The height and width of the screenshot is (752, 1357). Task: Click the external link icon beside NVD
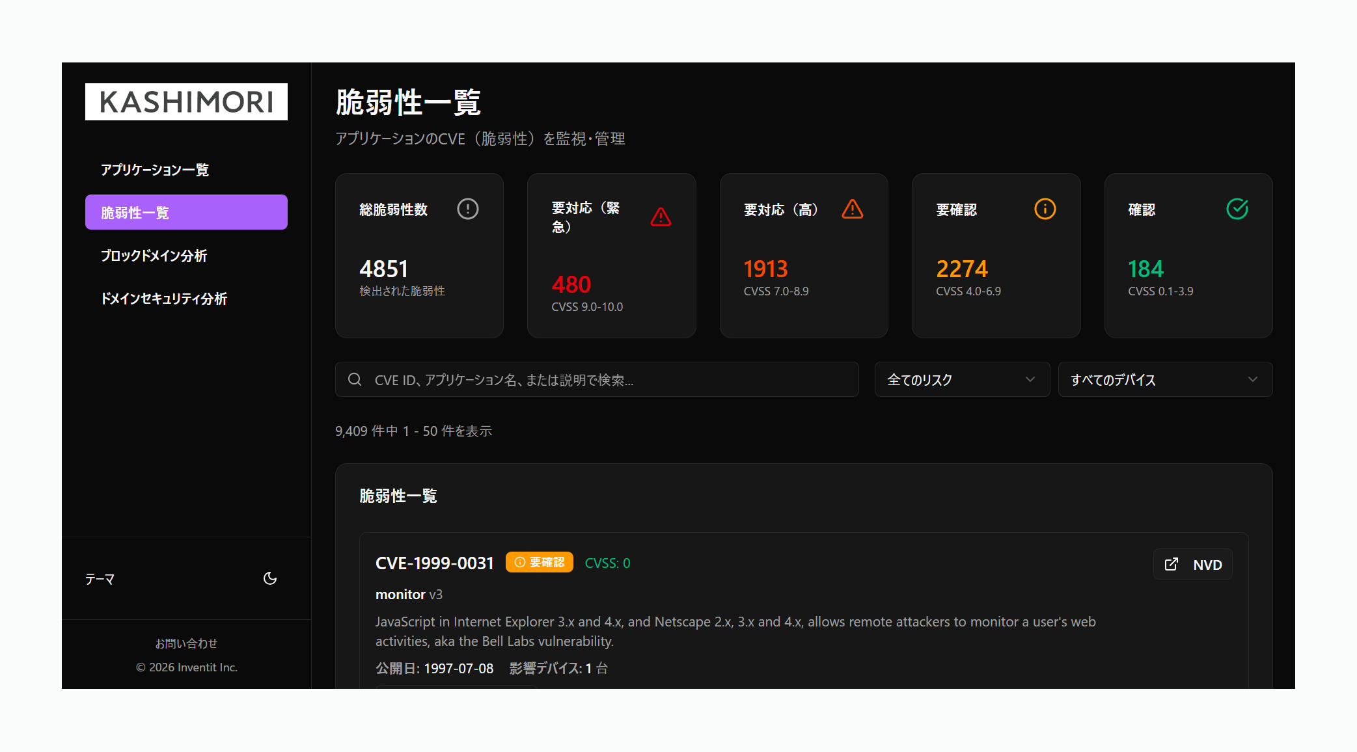(x=1171, y=564)
